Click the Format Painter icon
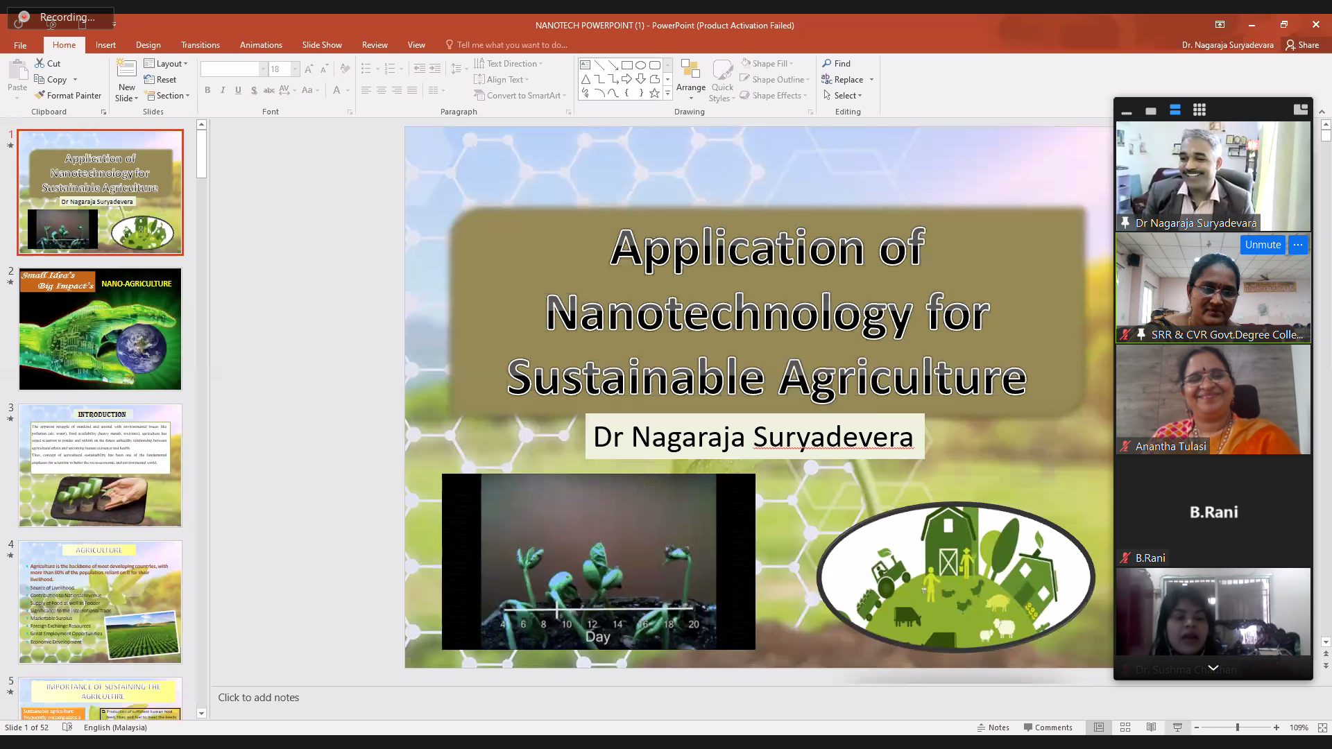The image size is (1332, 749). (x=40, y=96)
